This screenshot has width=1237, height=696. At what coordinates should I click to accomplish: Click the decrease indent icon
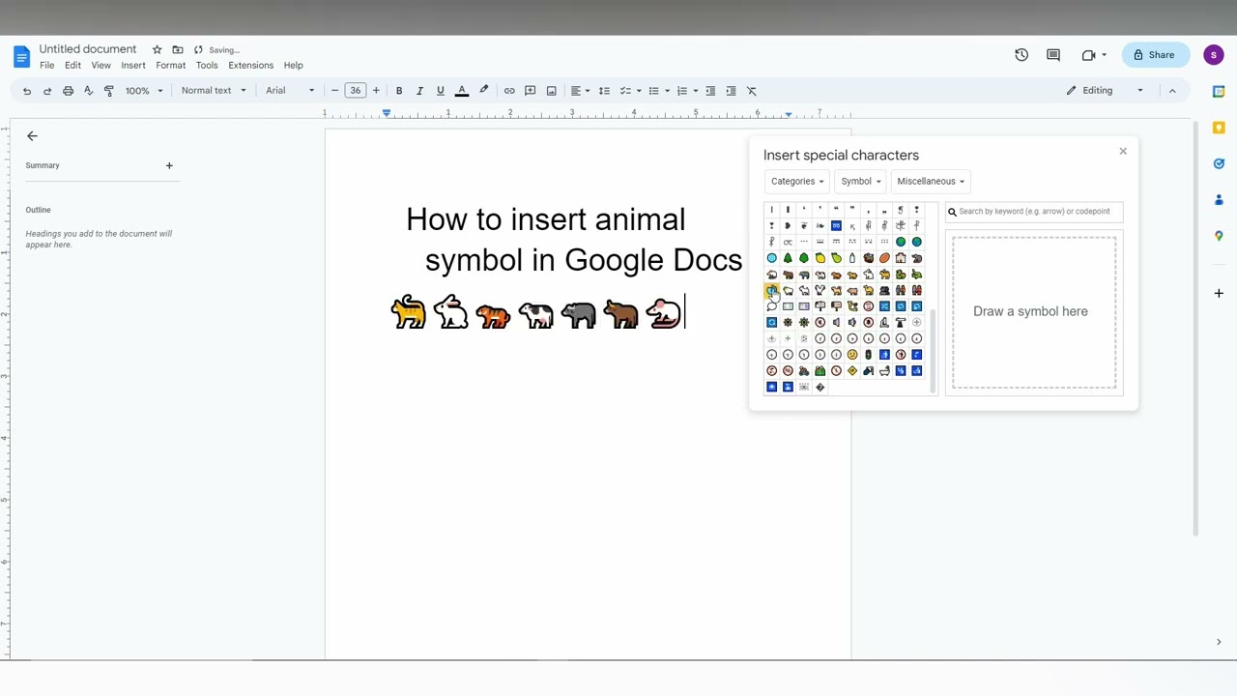click(710, 91)
